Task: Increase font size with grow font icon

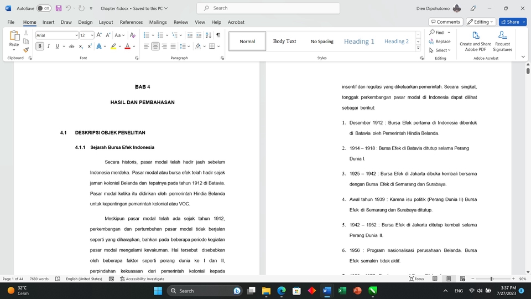Action: 99,35
